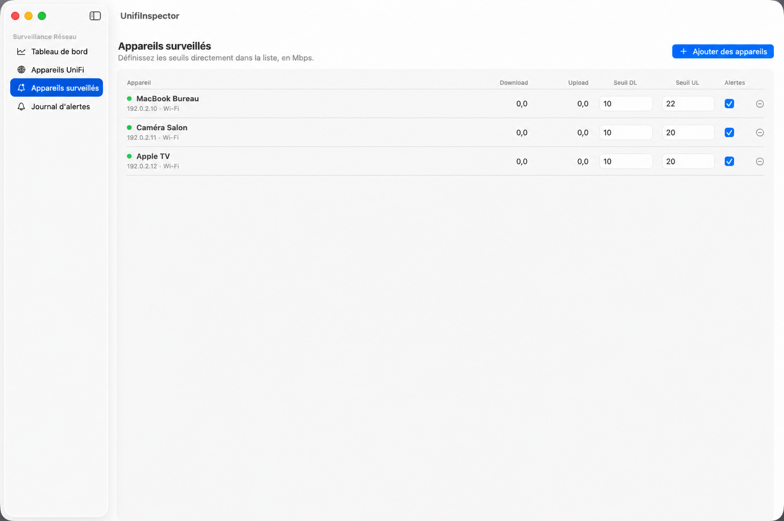Disable alerts for MacBook Bureau
Screen dimensions: 784x521
click(729, 103)
